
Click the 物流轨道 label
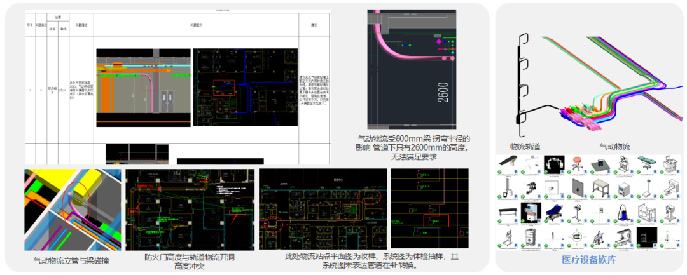[x=525, y=147]
